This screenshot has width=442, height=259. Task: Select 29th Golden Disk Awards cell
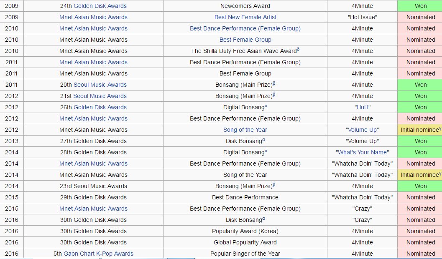tap(93, 197)
